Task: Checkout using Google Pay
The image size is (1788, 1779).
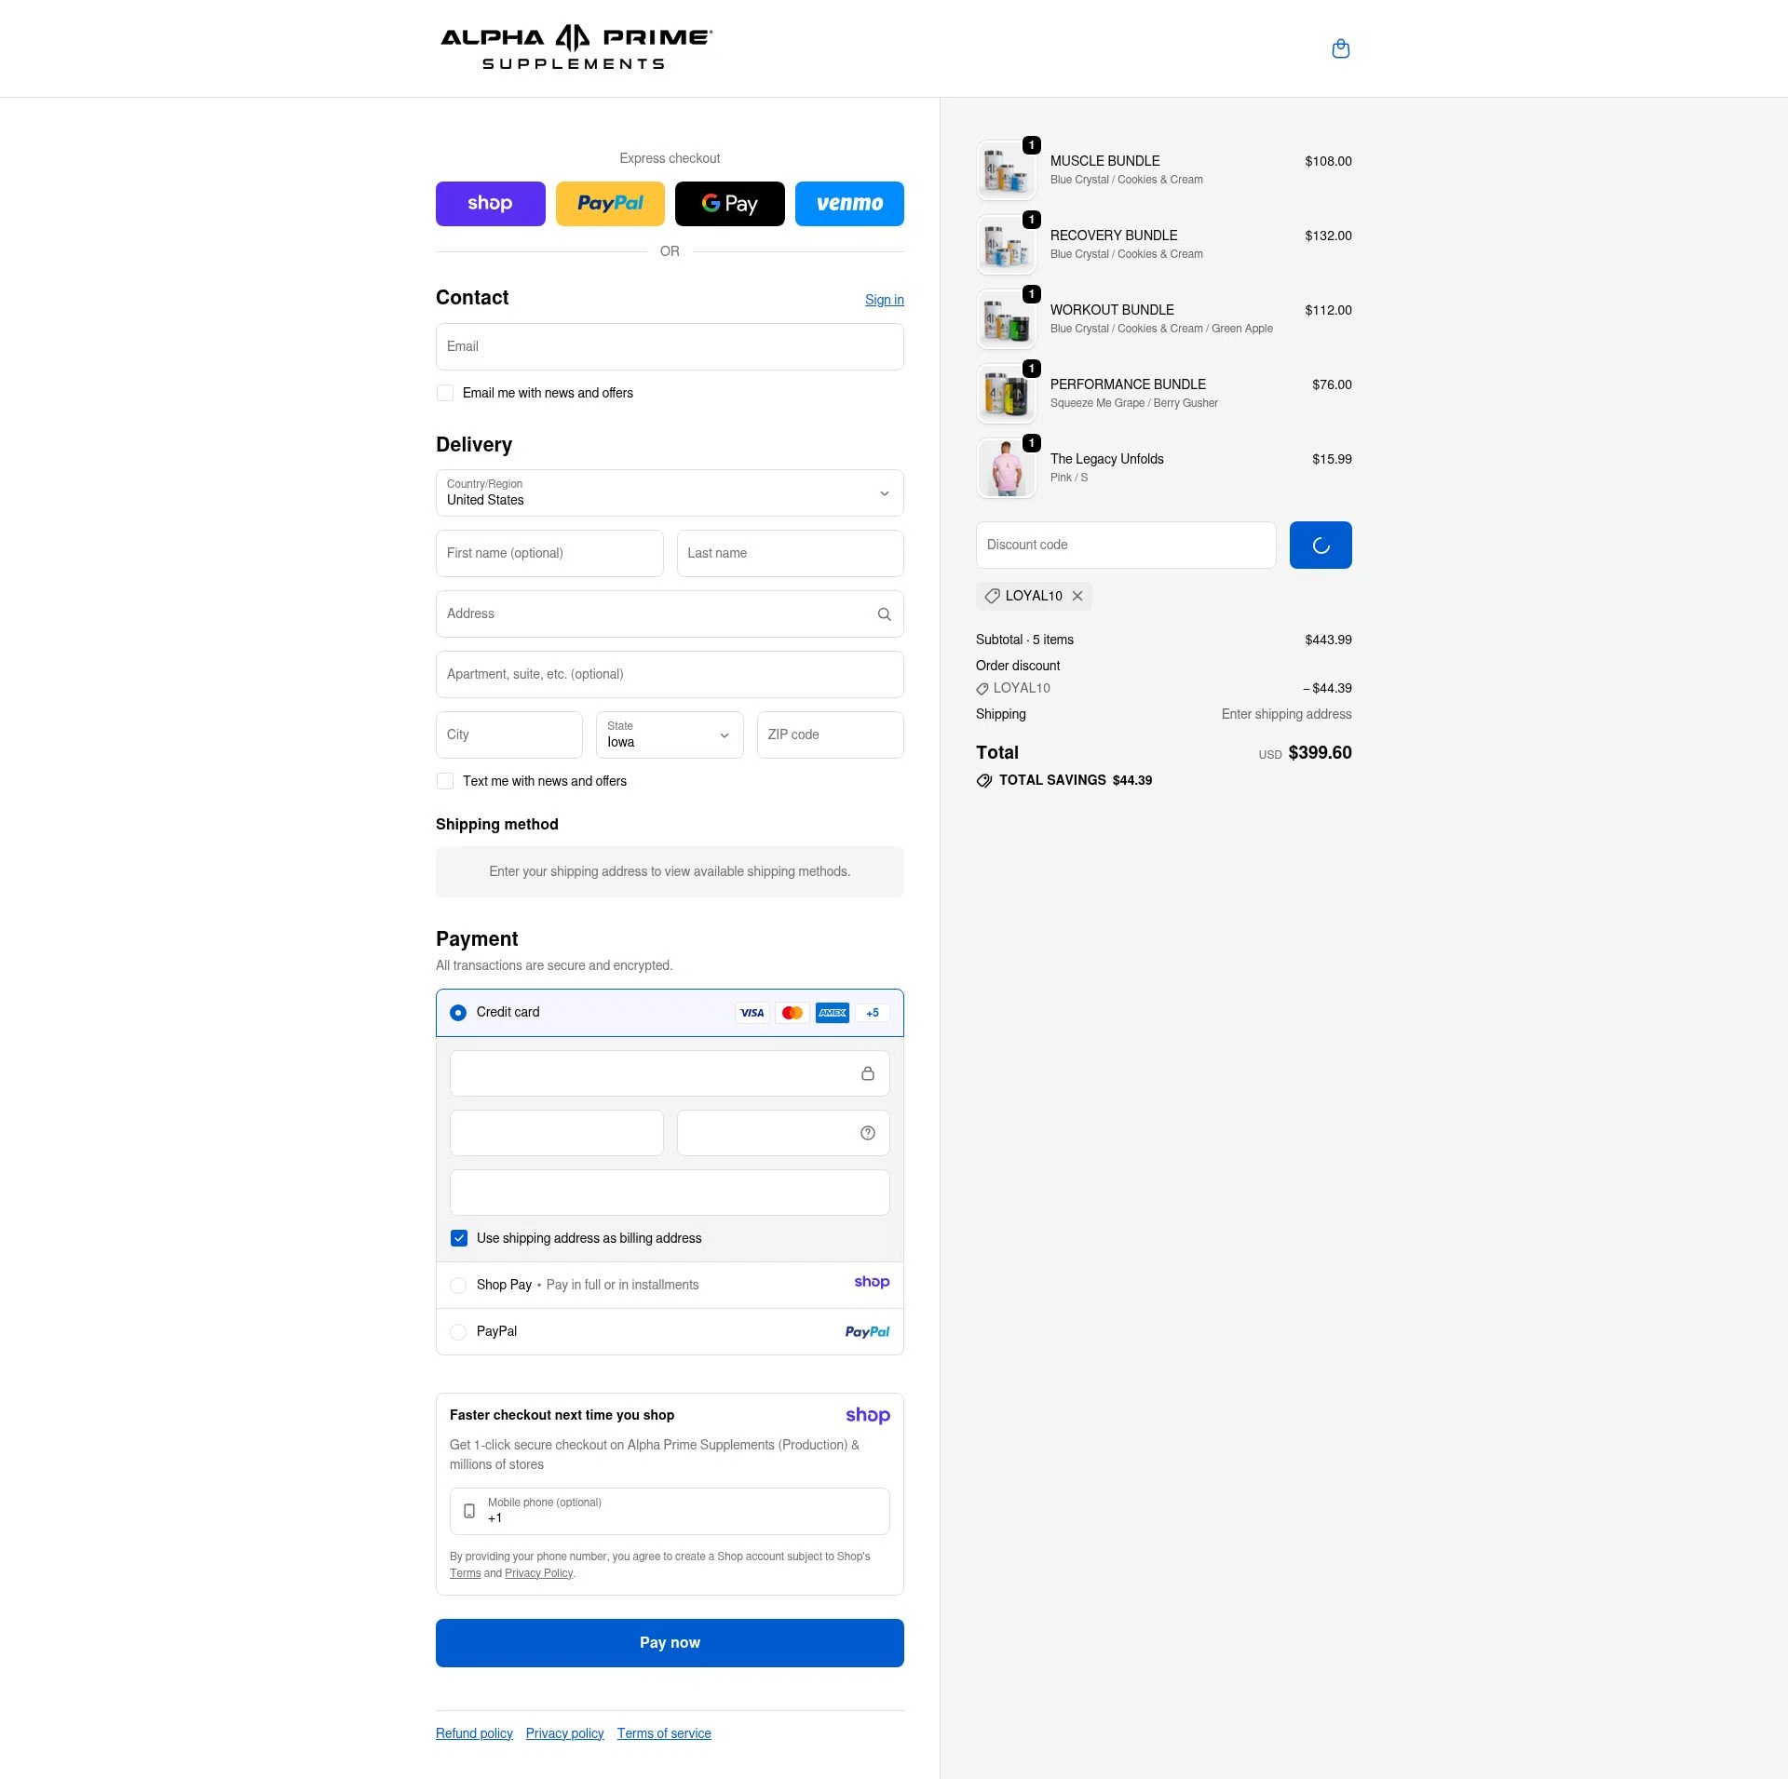Action: (730, 204)
